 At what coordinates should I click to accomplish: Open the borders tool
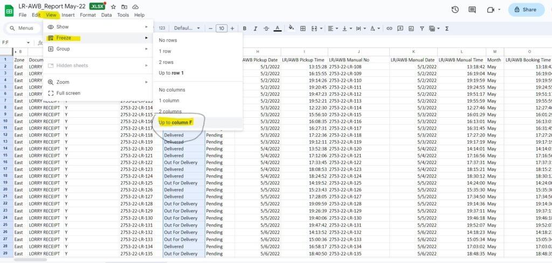(303, 29)
